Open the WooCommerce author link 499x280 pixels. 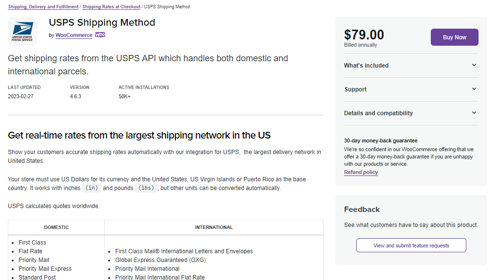point(74,35)
